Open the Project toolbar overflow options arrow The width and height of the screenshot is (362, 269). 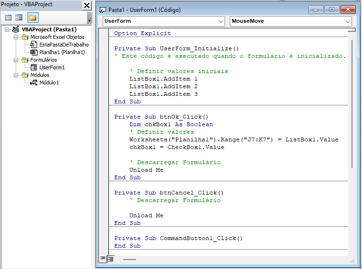[x=89, y=20]
